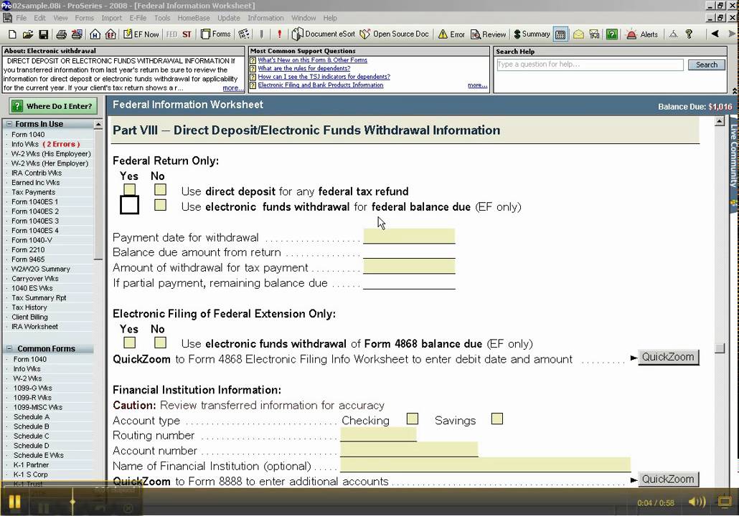Create a new client file from the toolbar
Image resolution: width=739 pixels, height=516 pixels.
pos(13,34)
